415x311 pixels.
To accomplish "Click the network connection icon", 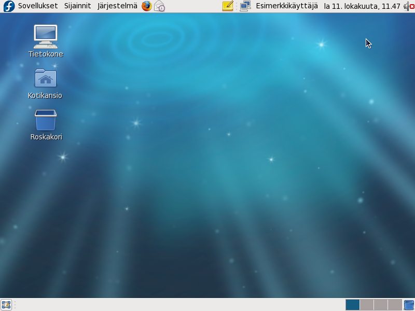I will [245, 6].
